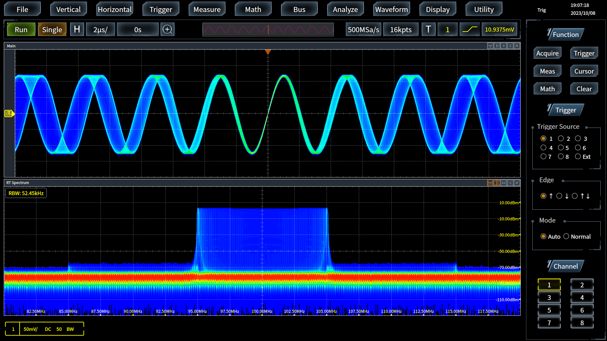The width and height of the screenshot is (607, 341).
Task: Click the window-size icon in RT Spectrum header
Action: pyautogui.click(x=504, y=183)
